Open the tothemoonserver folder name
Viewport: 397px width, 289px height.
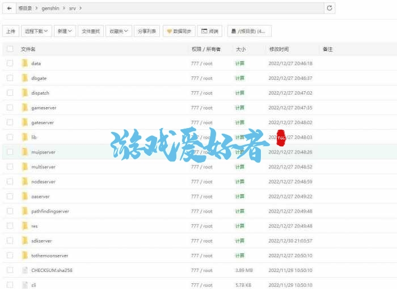[50, 256]
